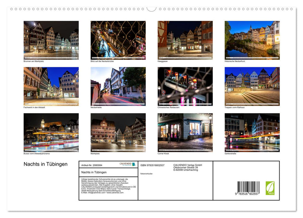Viewport: 303px width, 218px height.
Task: Select the Neckarhalde light trails photo
Action: pos(118,86)
